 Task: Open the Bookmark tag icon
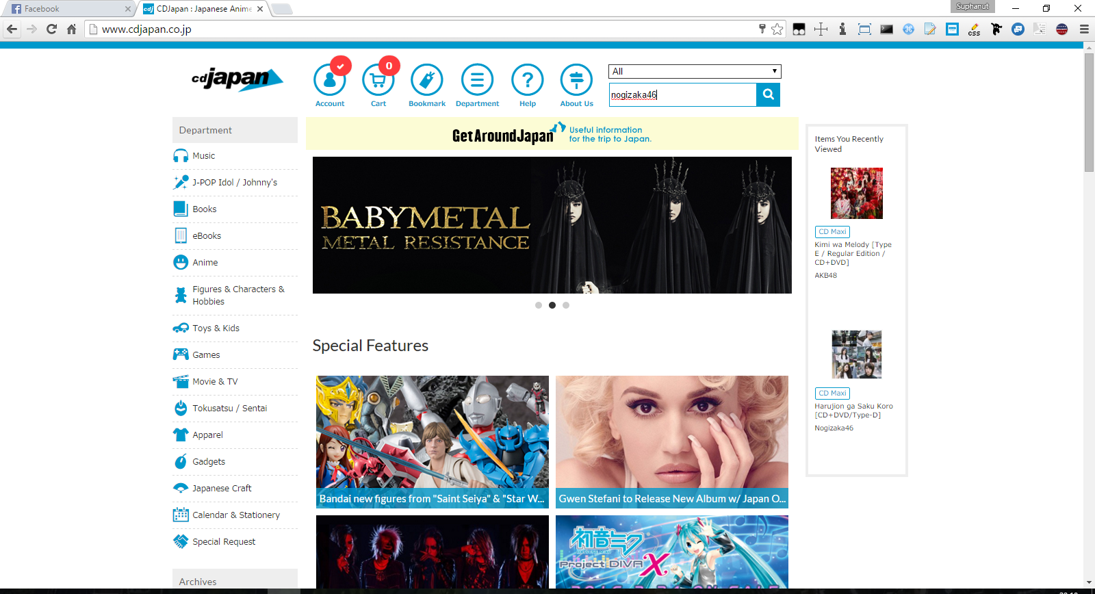tap(427, 81)
